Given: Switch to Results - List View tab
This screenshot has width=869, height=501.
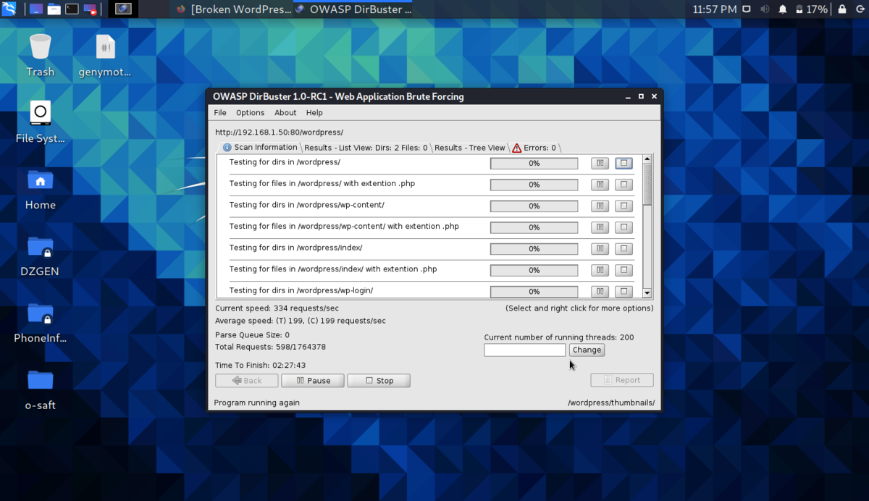Looking at the screenshot, I should pos(366,148).
